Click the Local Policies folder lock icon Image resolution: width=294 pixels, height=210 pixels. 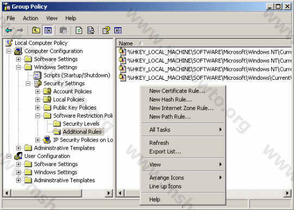[47, 99]
